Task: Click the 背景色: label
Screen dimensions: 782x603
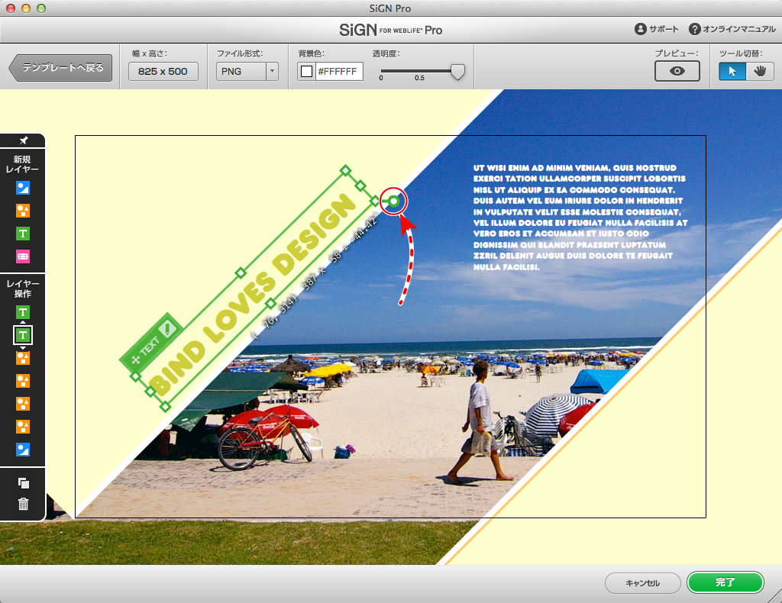Action: (311, 53)
